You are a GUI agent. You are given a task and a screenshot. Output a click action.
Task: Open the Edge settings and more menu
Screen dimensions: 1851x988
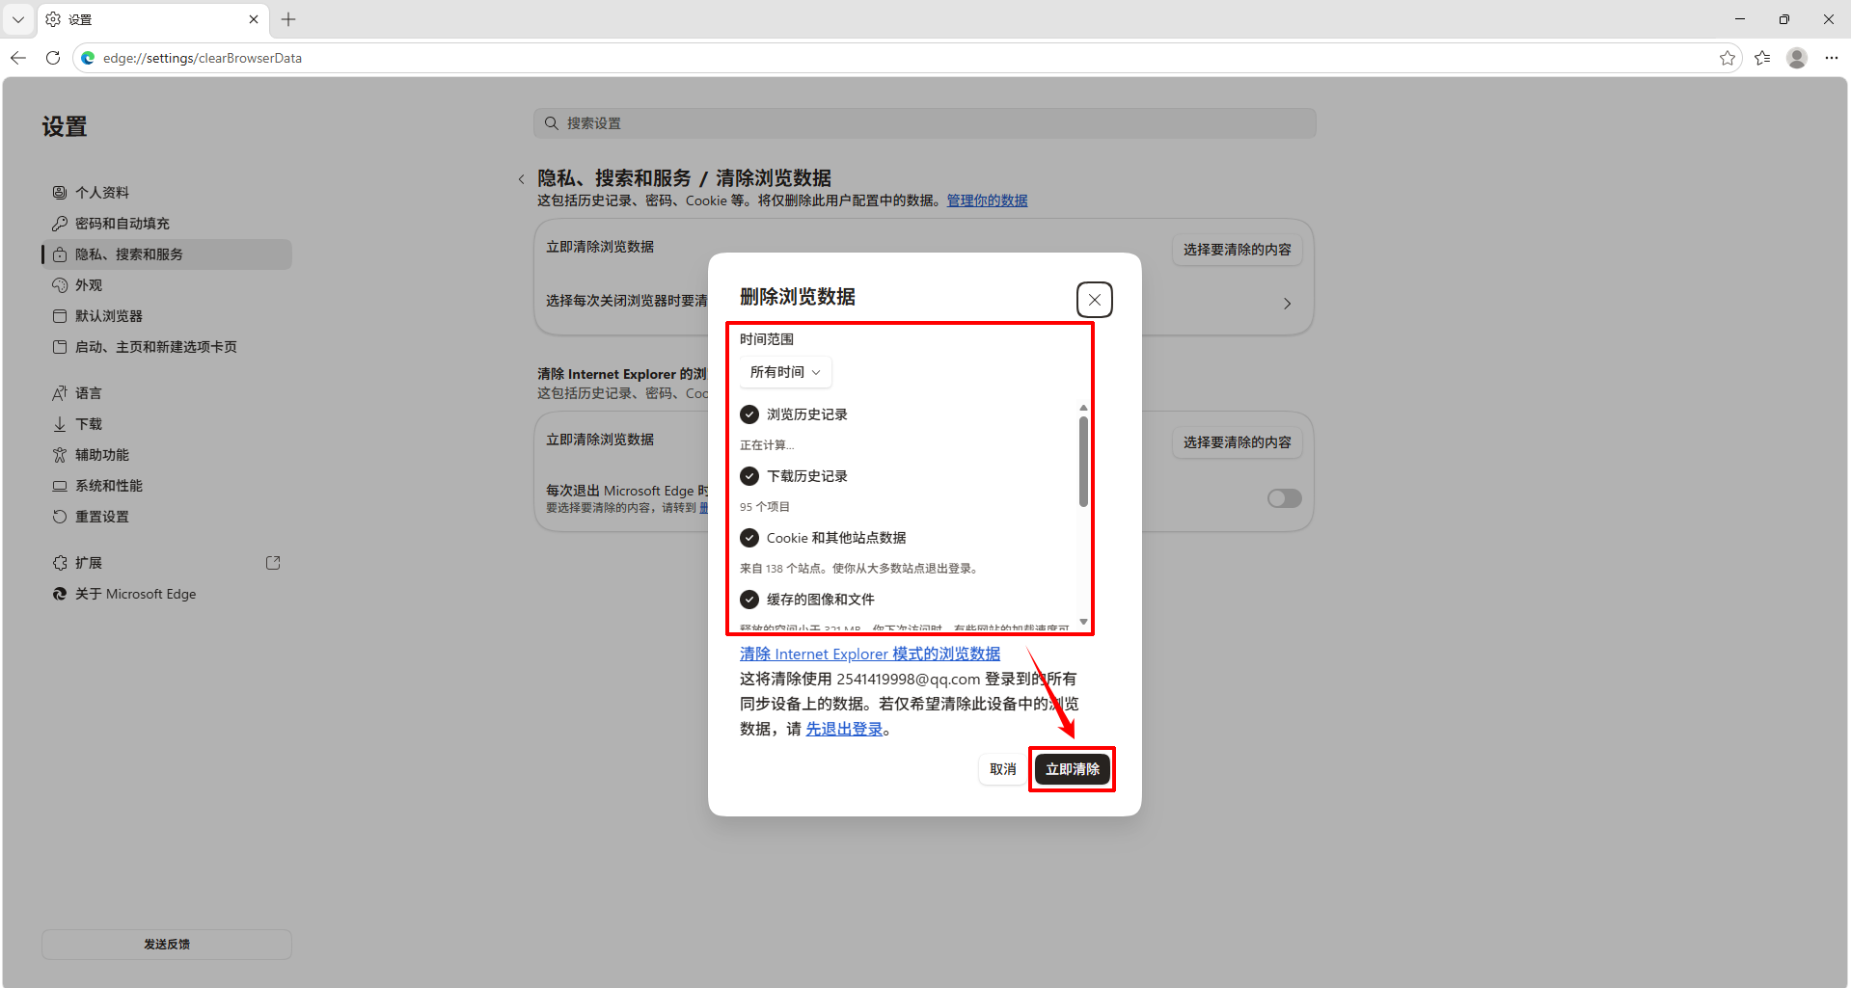[1831, 58]
